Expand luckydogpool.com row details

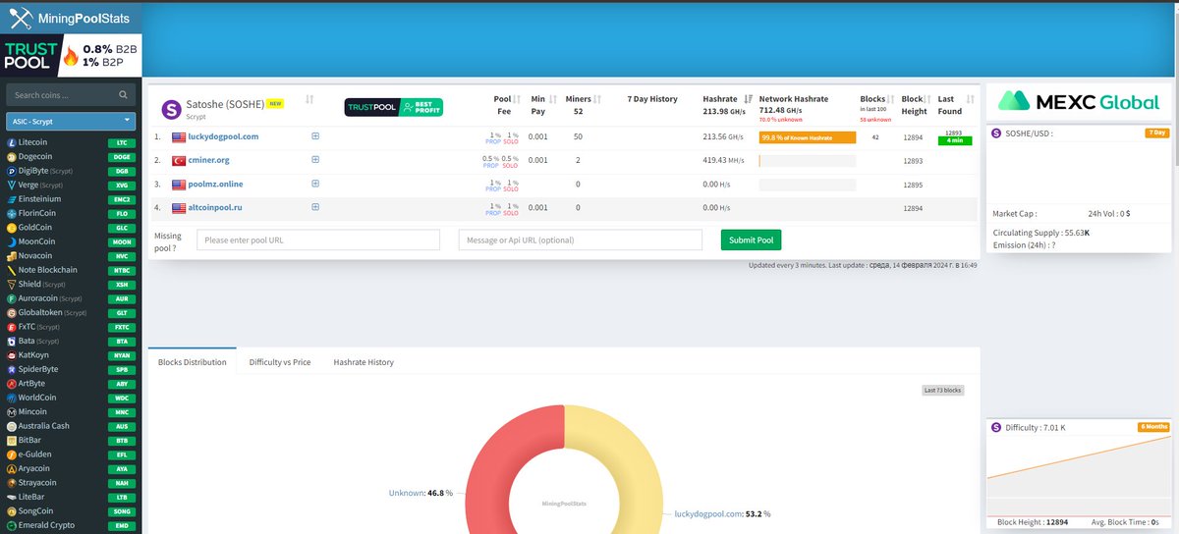tap(315, 136)
